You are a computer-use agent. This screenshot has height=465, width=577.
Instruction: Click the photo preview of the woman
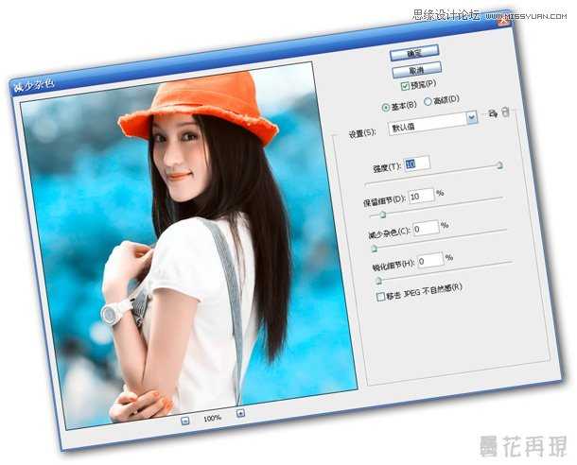pos(189,246)
